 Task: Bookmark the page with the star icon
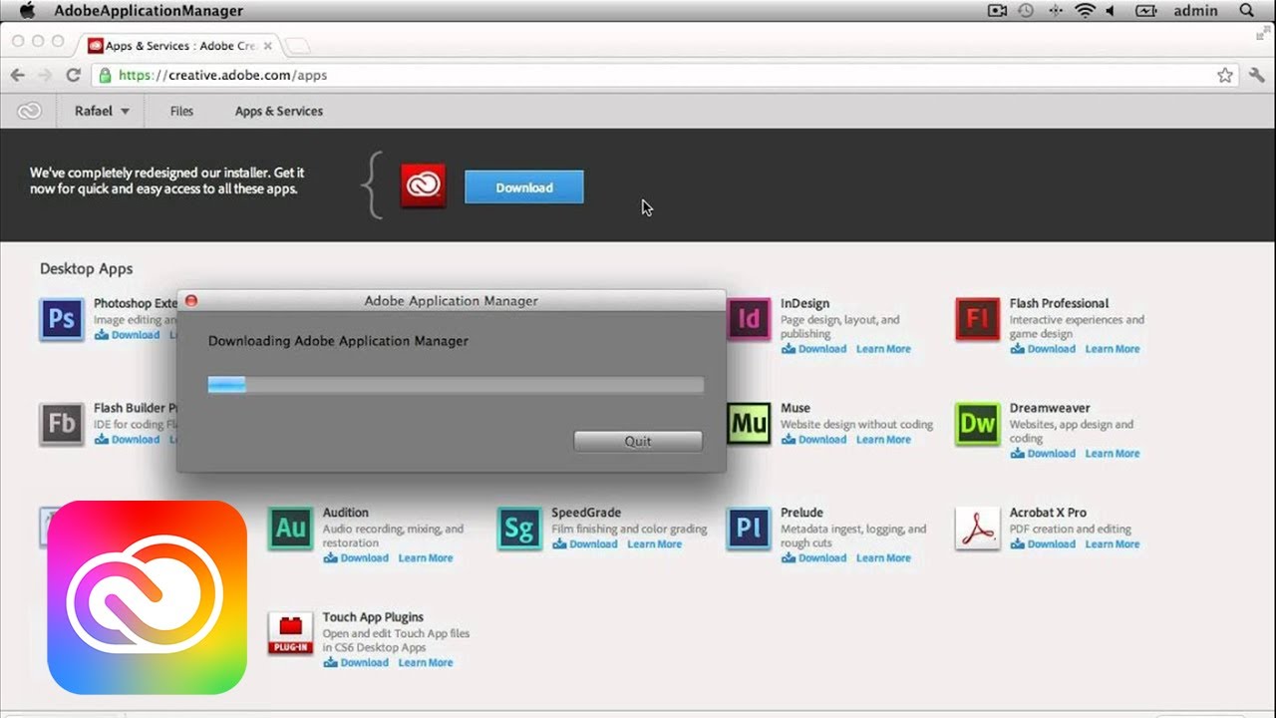(1225, 75)
